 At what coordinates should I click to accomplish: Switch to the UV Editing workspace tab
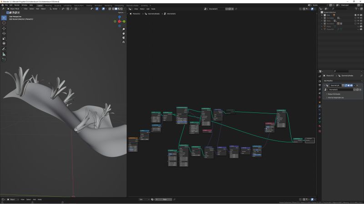pyautogui.click(x=67, y=5)
